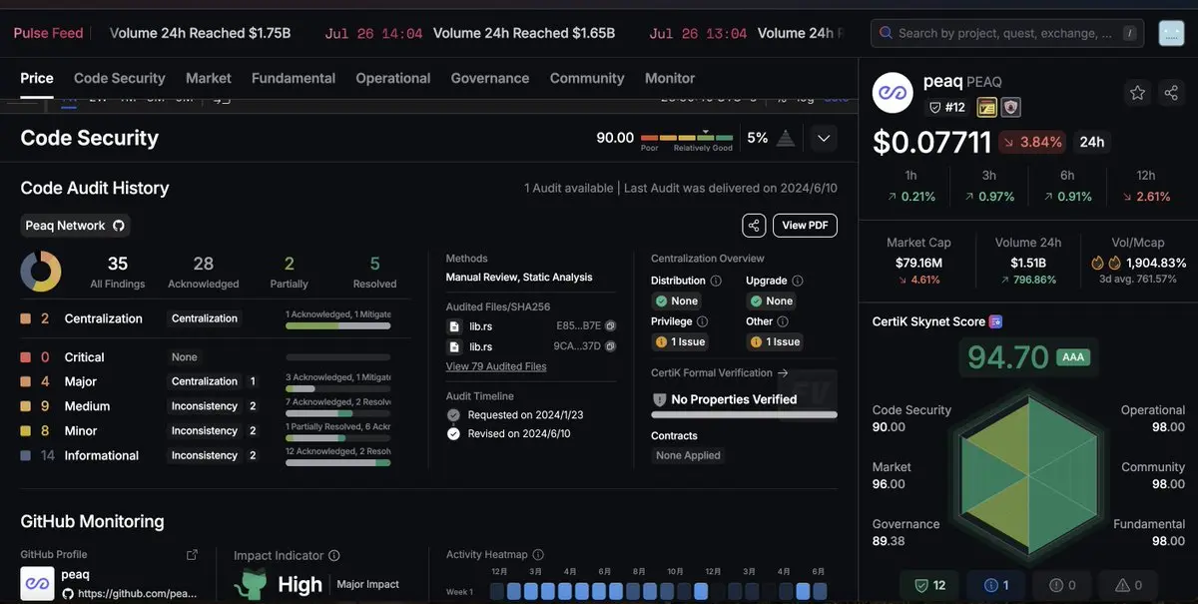Open the Governance tab

pyautogui.click(x=490, y=78)
